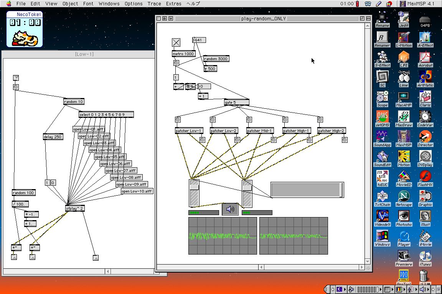The height and width of the screenshot is (294, 442).
Task: Open the LIFE desktop icon
Action: (404, 59)
